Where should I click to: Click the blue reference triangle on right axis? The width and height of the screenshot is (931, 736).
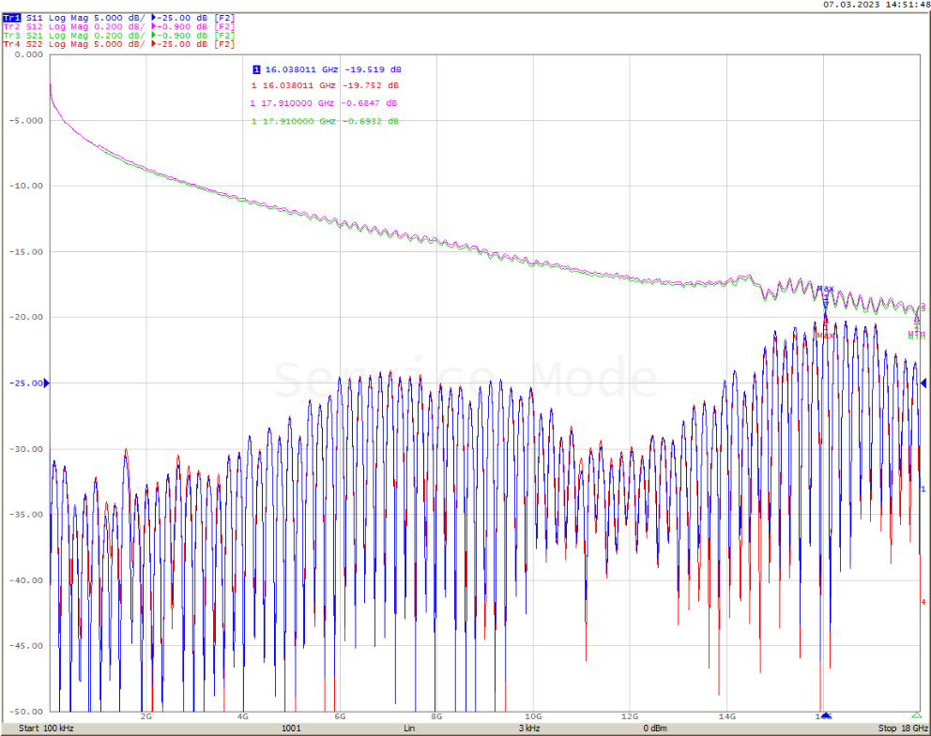(x=923, y=383)
